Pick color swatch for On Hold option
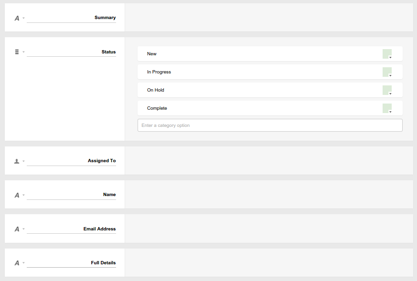 click(x=387, y=90)
